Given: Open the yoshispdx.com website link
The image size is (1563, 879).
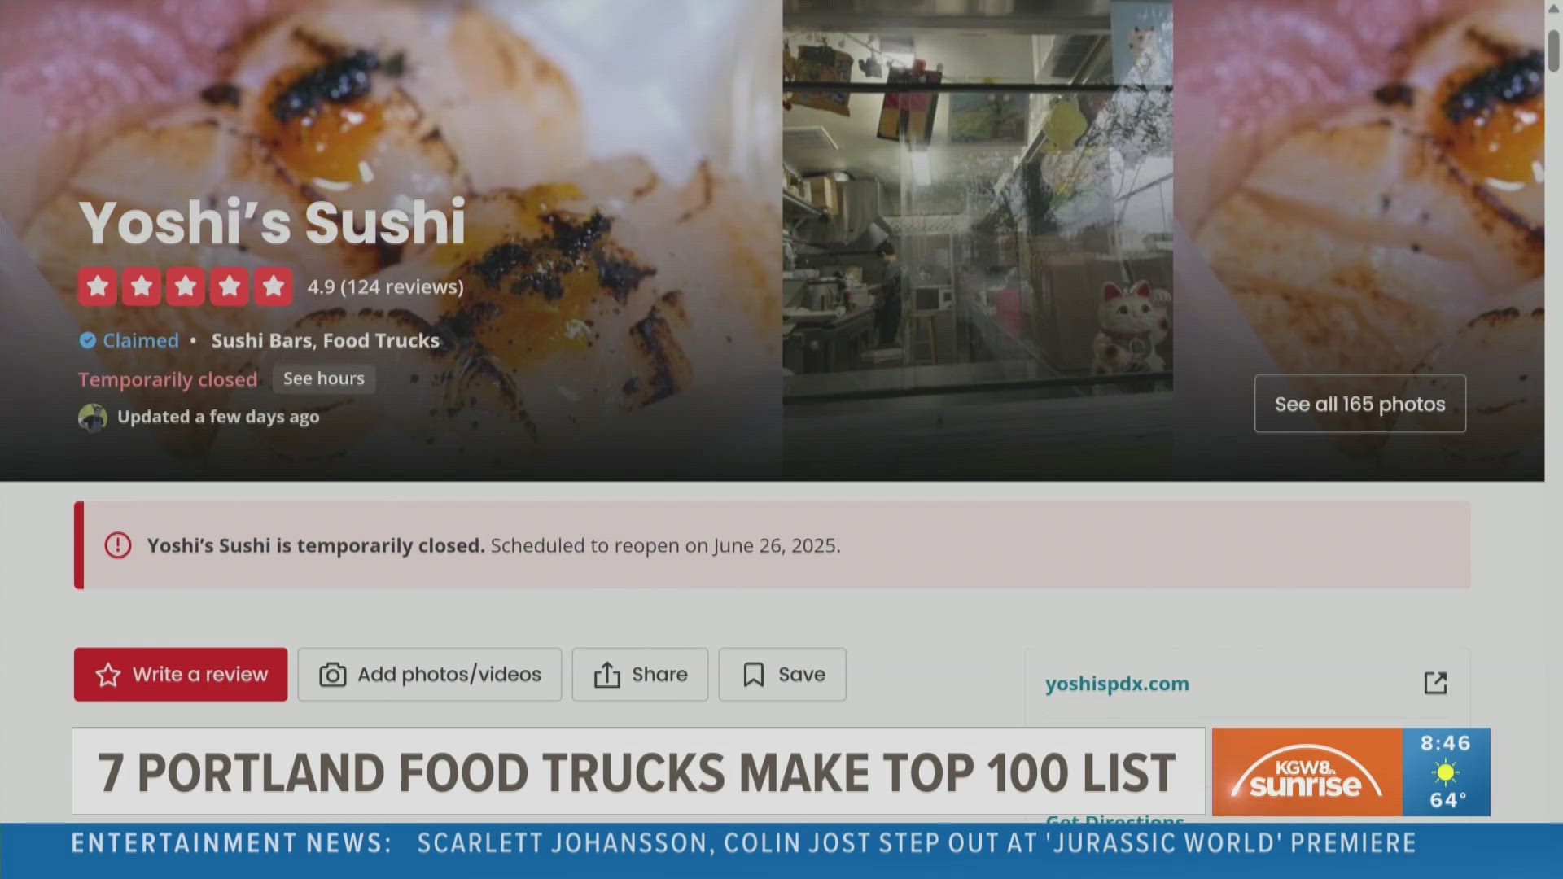Looking at the screenshot, I should (x=1117, y=684).
